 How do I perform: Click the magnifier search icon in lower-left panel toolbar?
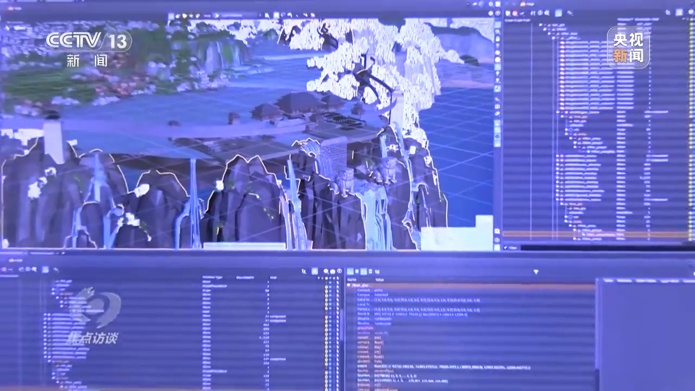[326, 272]
